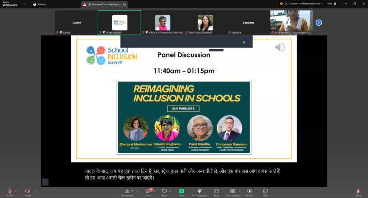This screenshot has height=198, width=368.
Task: Unmute the microphone Audio button
Action: pos(10,192)
